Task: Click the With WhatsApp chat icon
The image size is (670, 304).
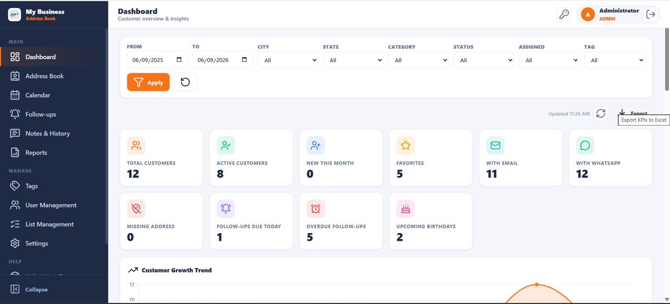Action: (585, 146)
